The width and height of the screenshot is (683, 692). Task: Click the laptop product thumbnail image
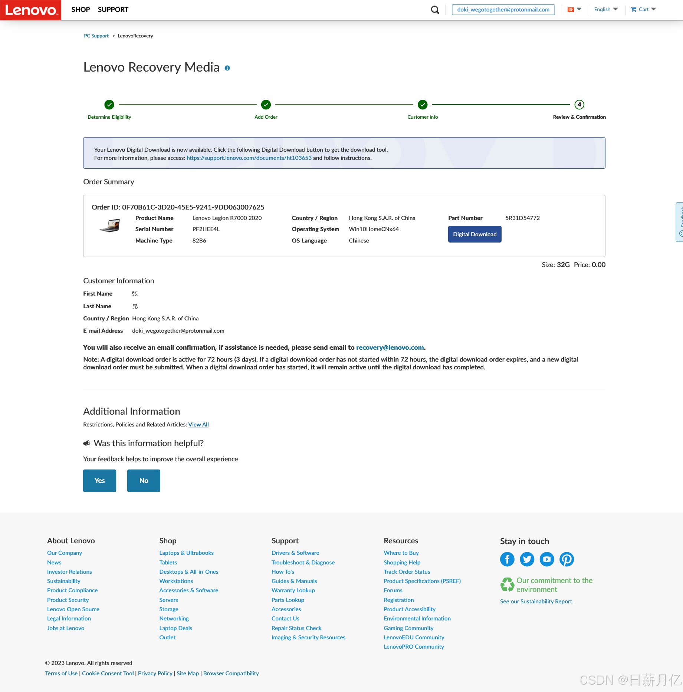pyautogui.click(x=110, y=225)
